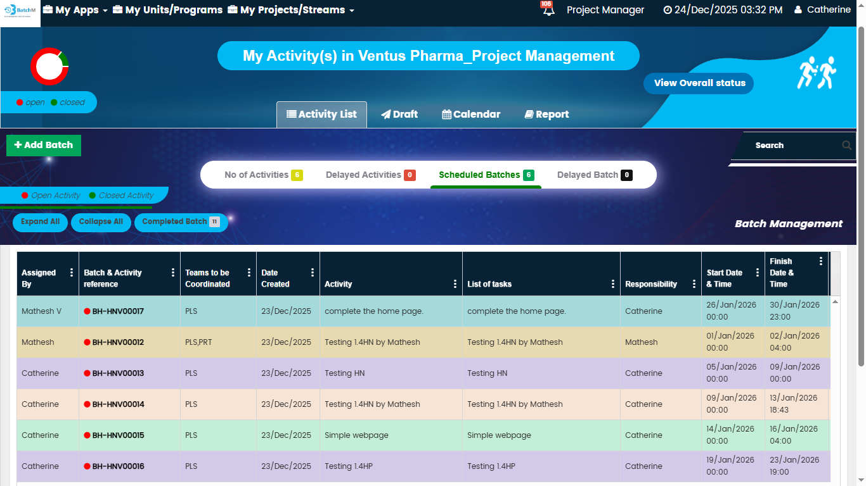Click the search magnifier icon
The image size is (866, 486).
(x=846, y=146)
